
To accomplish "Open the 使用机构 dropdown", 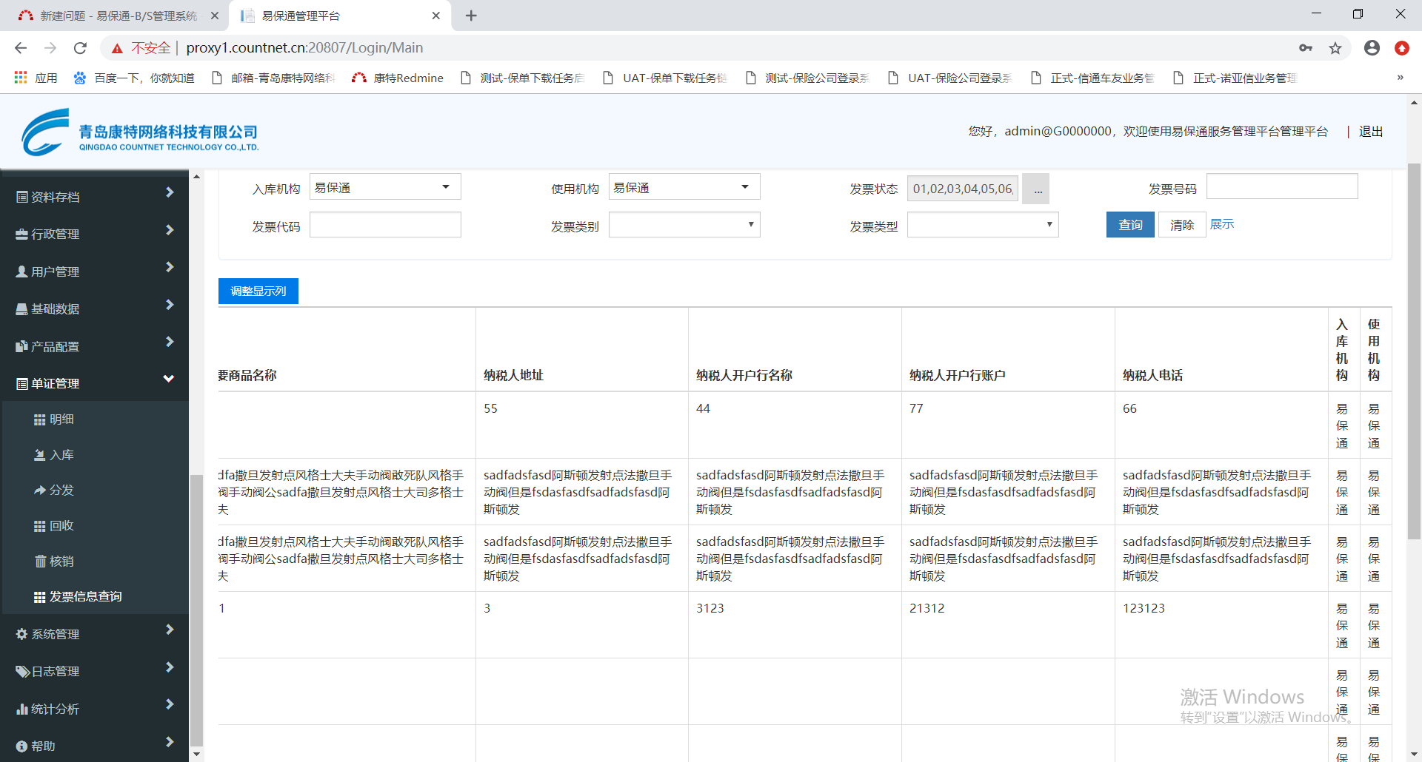I will (684, 187).
